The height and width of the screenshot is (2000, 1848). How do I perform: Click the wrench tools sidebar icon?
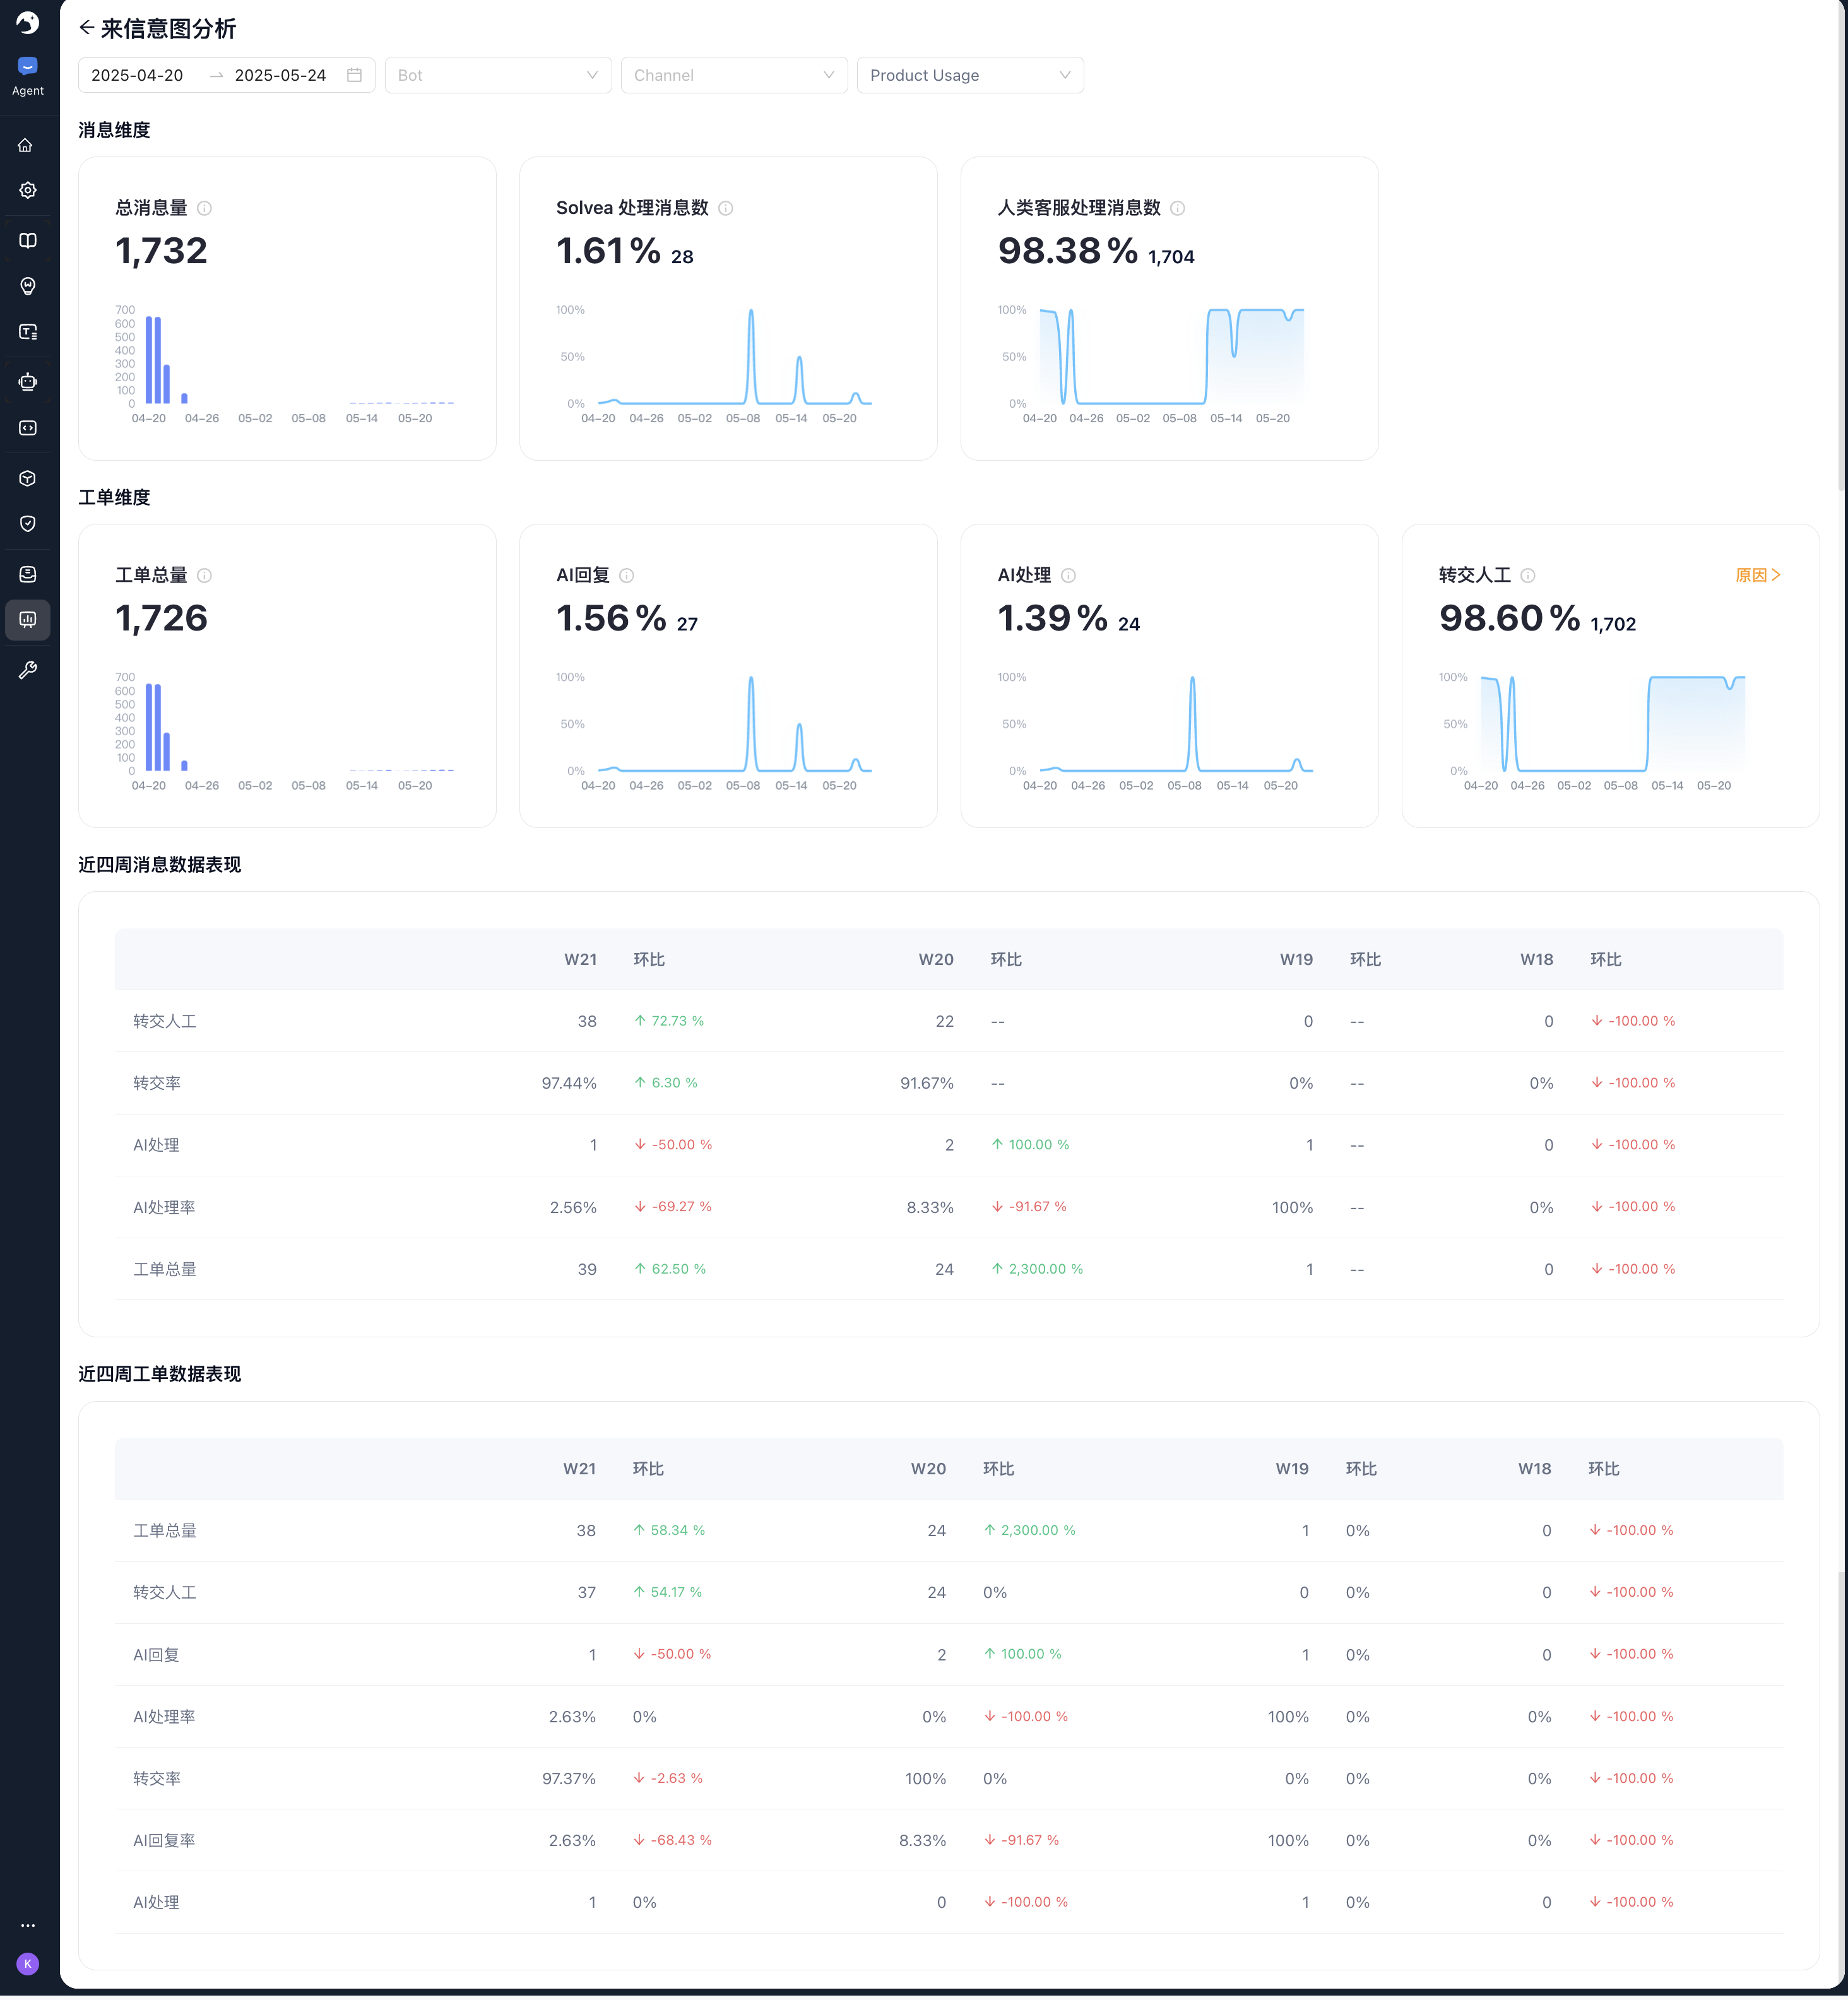(x=27, y=670)
